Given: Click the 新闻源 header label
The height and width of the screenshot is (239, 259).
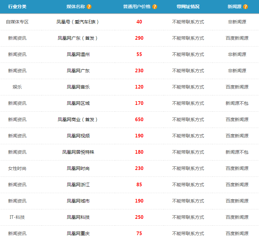Looking at the screenshot, I should (x=234, y=7).
